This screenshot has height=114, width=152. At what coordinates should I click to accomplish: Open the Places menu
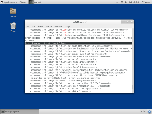tap(23, 2)
